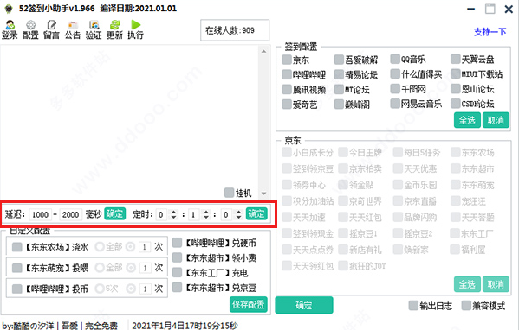Click the app logo in title bar
Screen dimensions: 519x330
(x=9, y=9)
